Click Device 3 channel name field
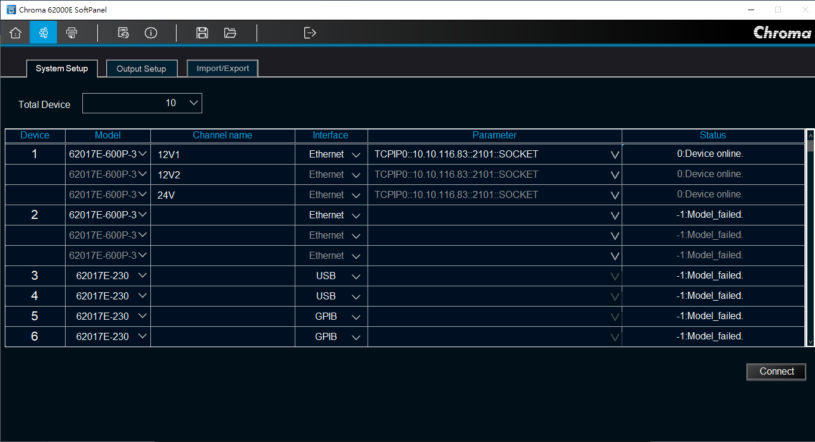 pos(223,276)
